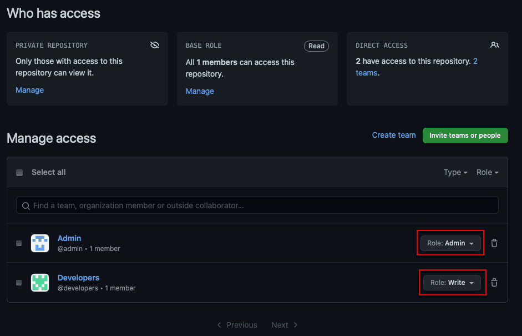Open the Role: Admin dropdown
Image resolution: width=522 pixels, height=336 pixels.
[x=450, y=243]
